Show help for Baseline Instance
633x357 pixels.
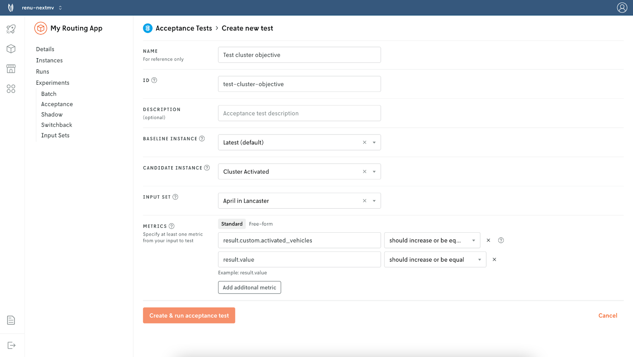click(x=202, y=139)
